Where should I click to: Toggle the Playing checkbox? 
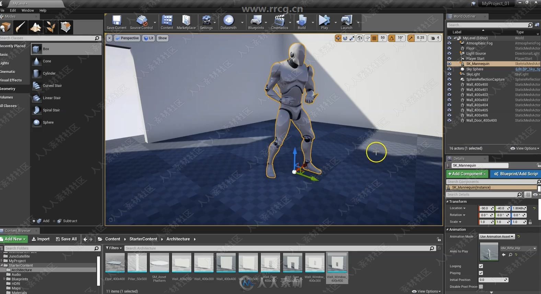coord(481,273)
